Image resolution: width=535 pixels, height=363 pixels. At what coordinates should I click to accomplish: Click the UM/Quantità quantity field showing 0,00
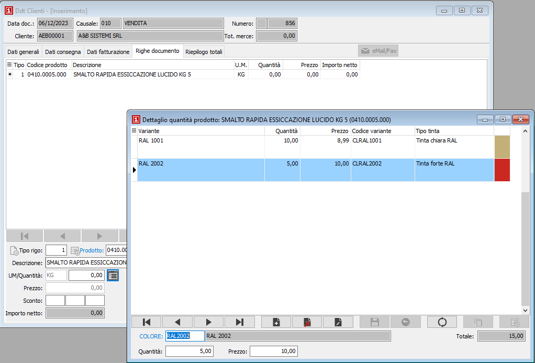[87, 275]
